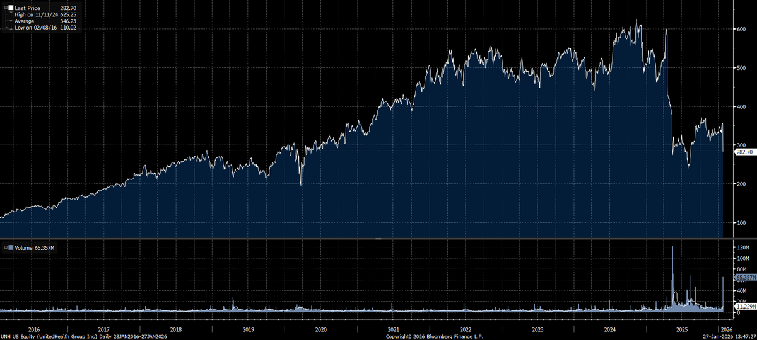
Task: Click the Copyright 2026 Bloomberg Finance L.P. text
Action: pyautogui.click(x=433, y=336)
